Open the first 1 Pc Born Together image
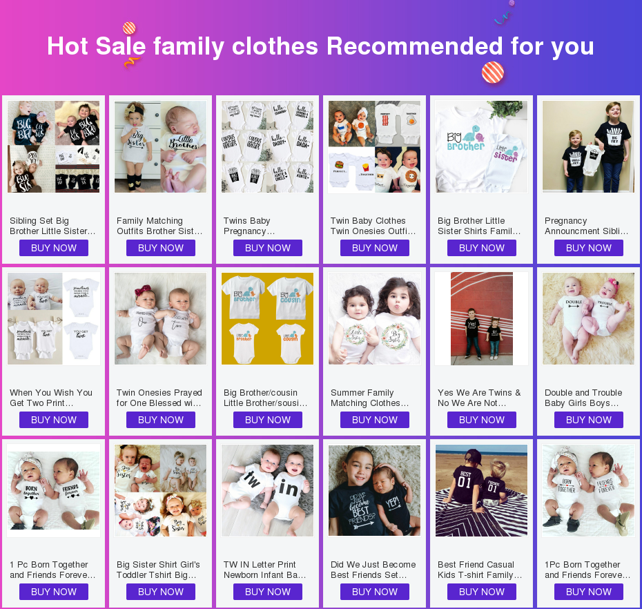642x609 pixels. [x=54, y=491]
